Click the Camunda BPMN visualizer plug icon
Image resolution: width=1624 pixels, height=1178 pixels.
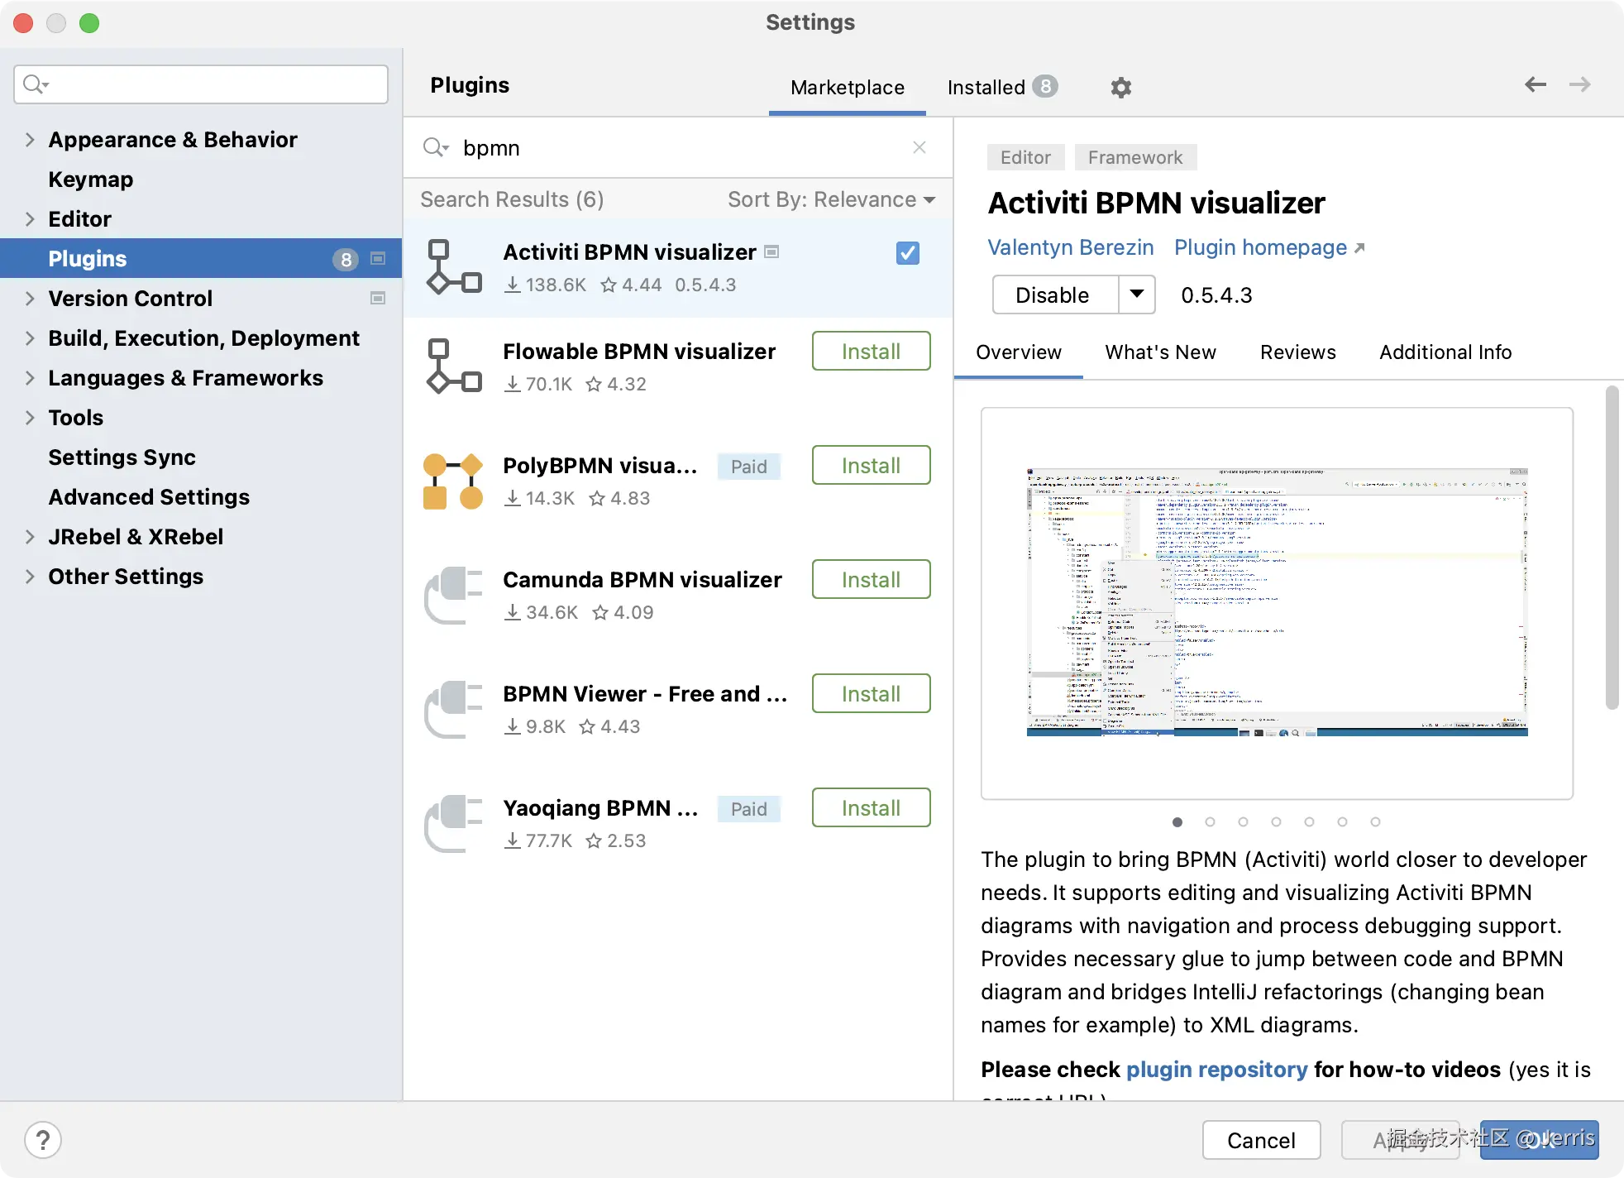coord(452,595)
